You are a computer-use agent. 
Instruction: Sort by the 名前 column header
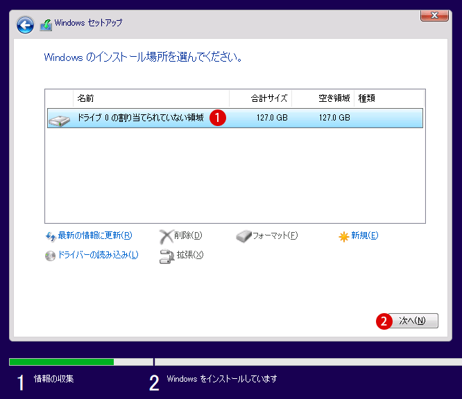point(151,98)
